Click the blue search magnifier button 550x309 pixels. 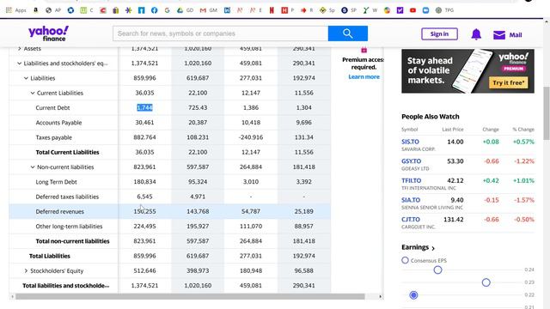tap(347, 33)
